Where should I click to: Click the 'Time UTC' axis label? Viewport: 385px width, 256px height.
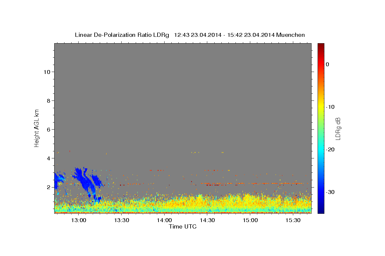tap(183, 227)
